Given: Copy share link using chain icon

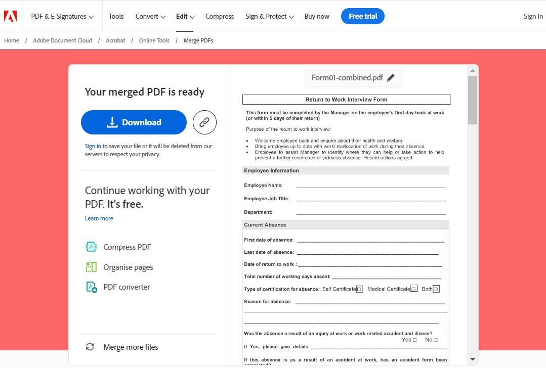Looking at the screenshot, I should click(204, 122).
